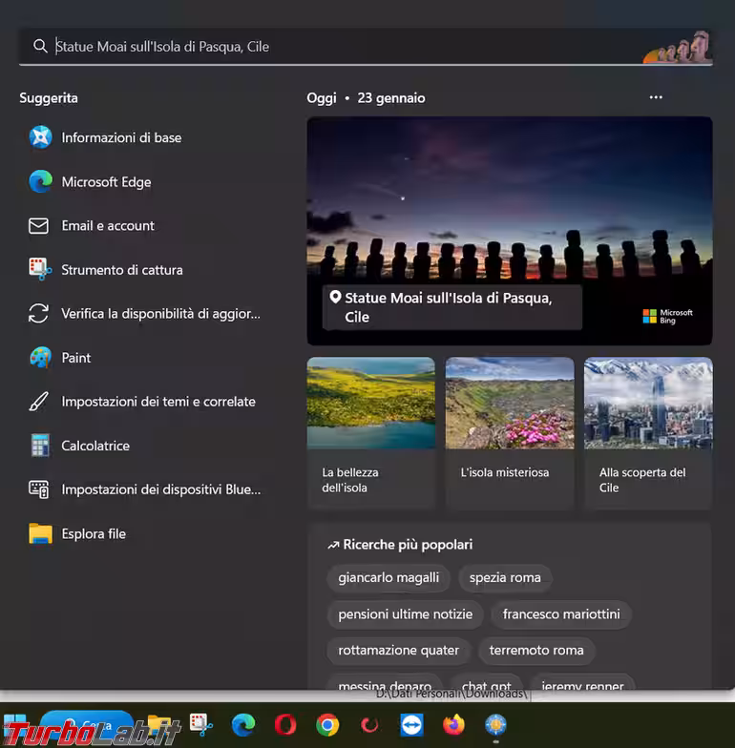This screenshot has height=748, width=735.
Task: Select Impostazioni dei temi e correlate
Action: coord(157,402)
